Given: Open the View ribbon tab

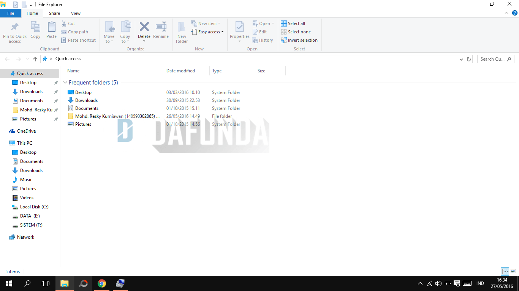Looking at the screenshot, I should pyautogui.click(x=76, y=13).
